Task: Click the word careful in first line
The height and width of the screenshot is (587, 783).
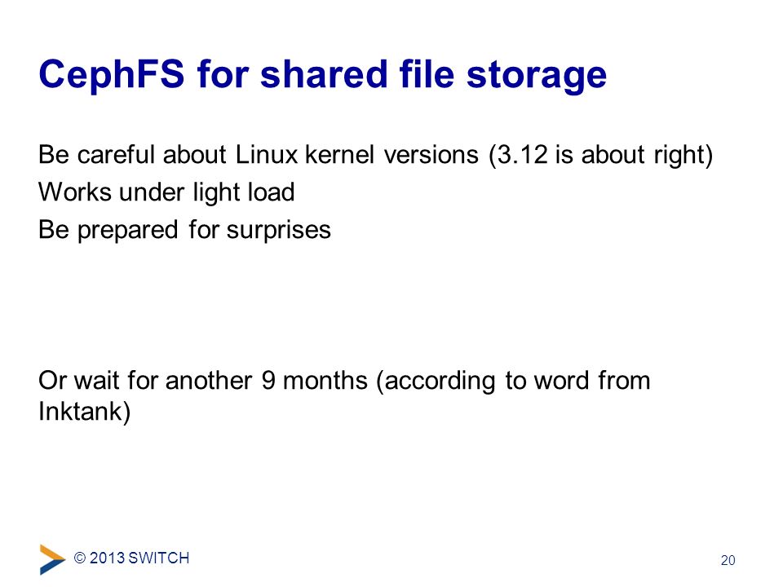Action: tap(116, 154)
